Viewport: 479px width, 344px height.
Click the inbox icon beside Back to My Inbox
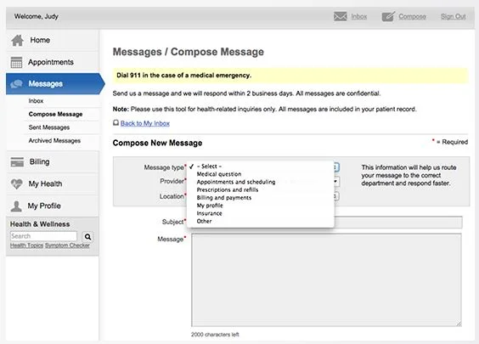pyautogui.click(x=116, y=123)
